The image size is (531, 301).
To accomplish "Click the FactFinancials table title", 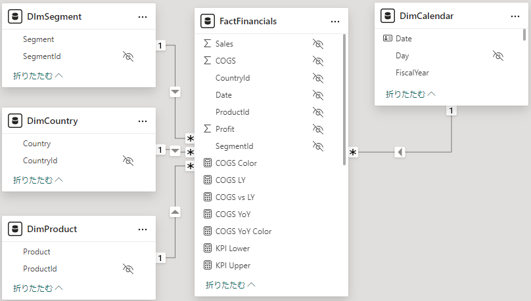I will (x=248, y=21).
